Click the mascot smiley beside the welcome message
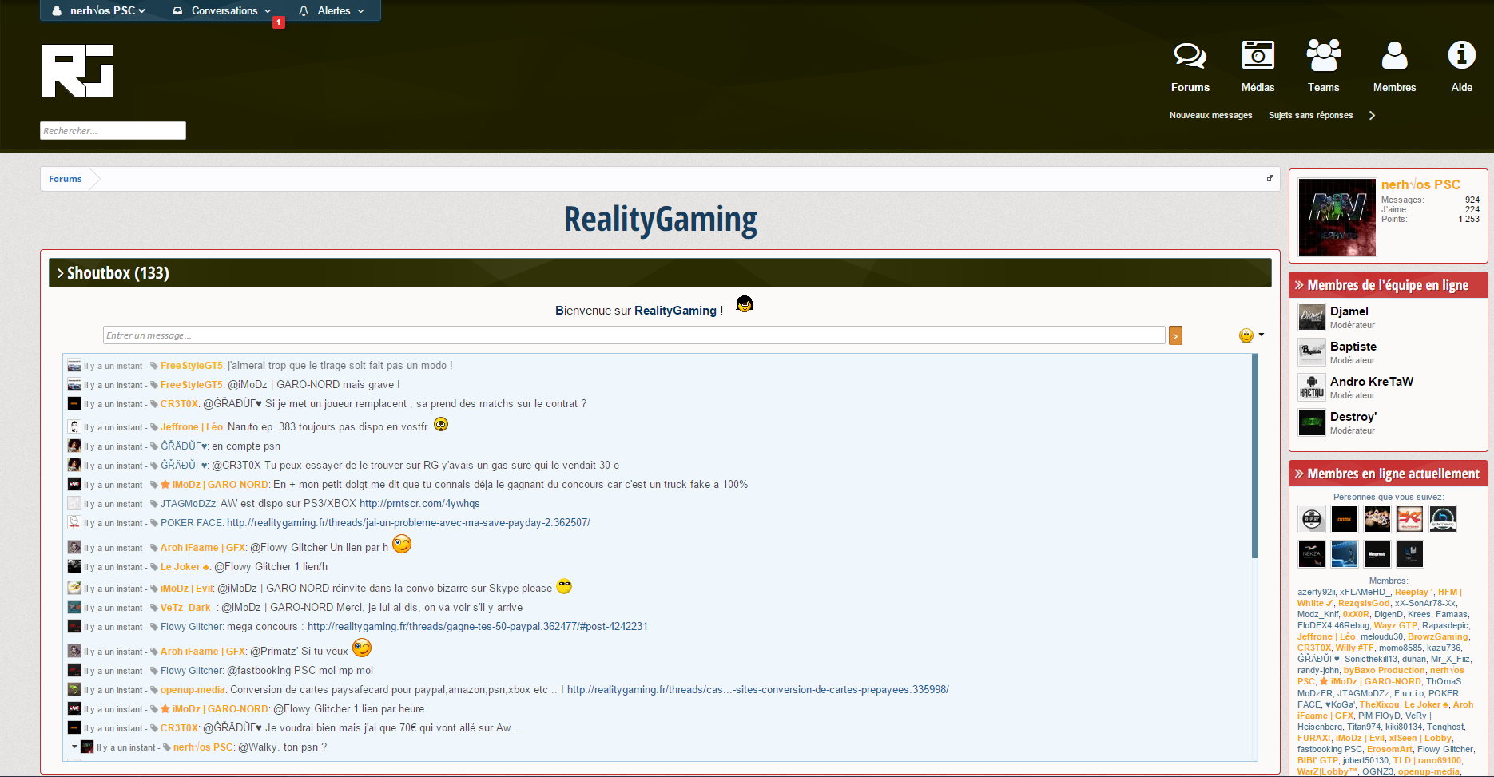 pyautogui.click(x=744, y=304)
